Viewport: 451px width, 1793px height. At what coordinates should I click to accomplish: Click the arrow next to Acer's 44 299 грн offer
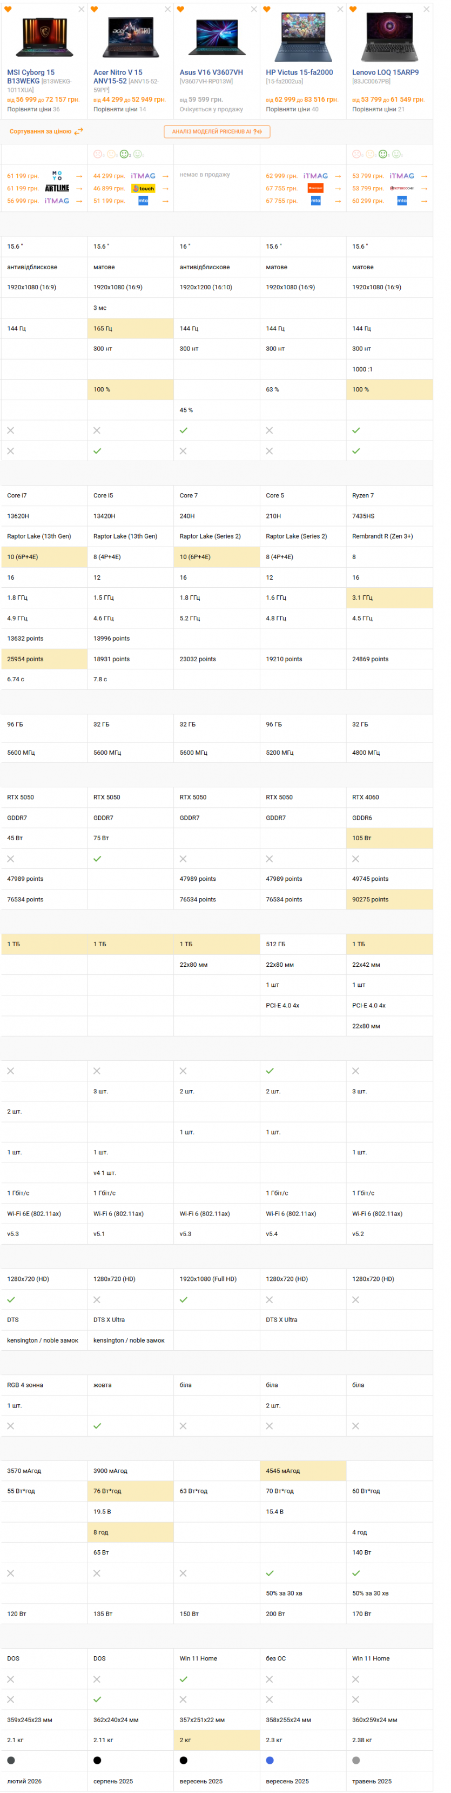pyautogui.click(x=165, y=176)
